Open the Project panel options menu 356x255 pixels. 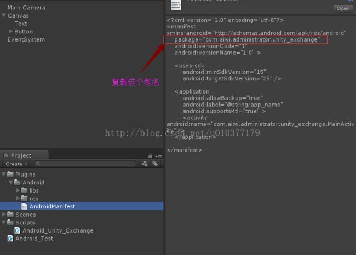[159, 157]
